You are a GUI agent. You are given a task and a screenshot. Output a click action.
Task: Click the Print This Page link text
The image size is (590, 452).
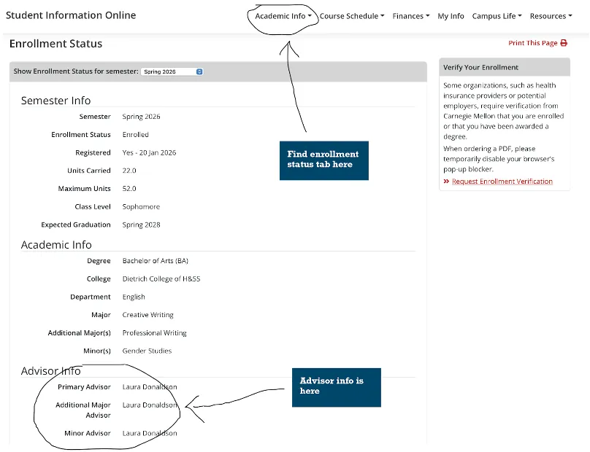(x=532, y=43)
